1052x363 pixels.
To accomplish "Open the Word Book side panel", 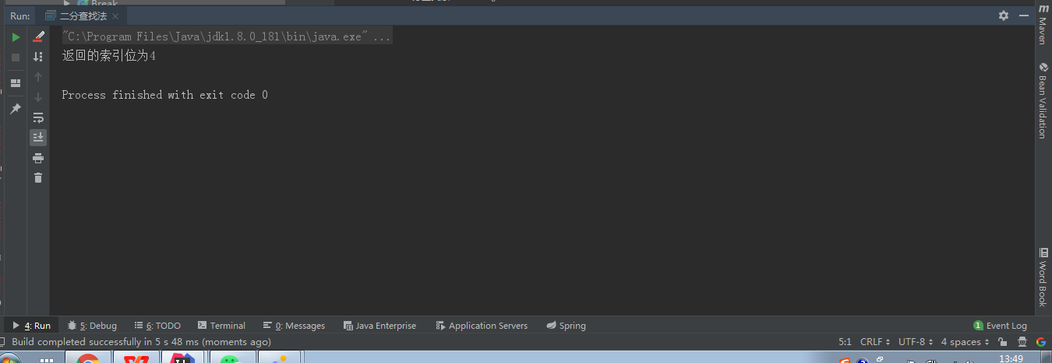I will pyautogui.click(x=1043, y=277).
